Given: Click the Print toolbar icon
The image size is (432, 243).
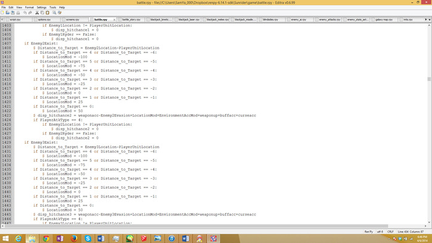Looking at the screenshot, I should (x=18, y=13).
